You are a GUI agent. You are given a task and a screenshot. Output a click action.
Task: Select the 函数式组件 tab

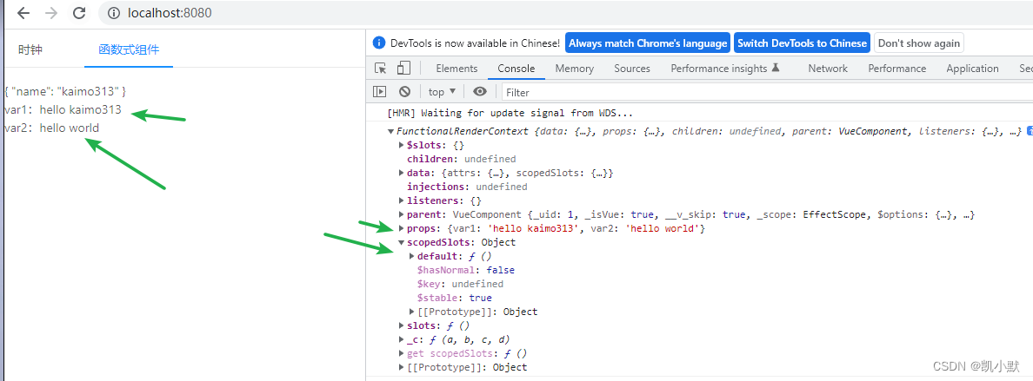pyautogui.click(x=129, y=50)
